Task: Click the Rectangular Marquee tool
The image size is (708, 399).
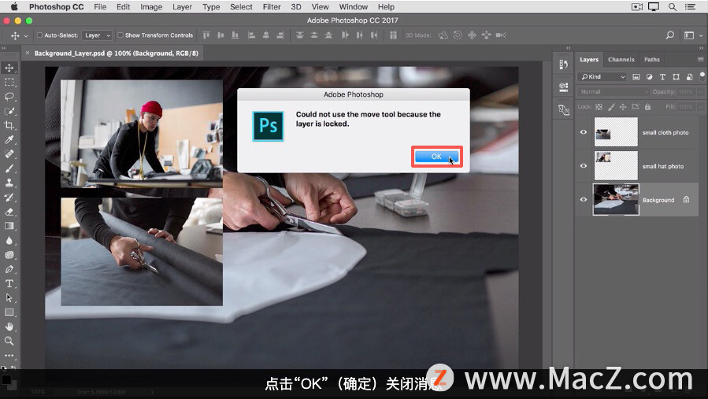Action: click(x=9, y=82)
